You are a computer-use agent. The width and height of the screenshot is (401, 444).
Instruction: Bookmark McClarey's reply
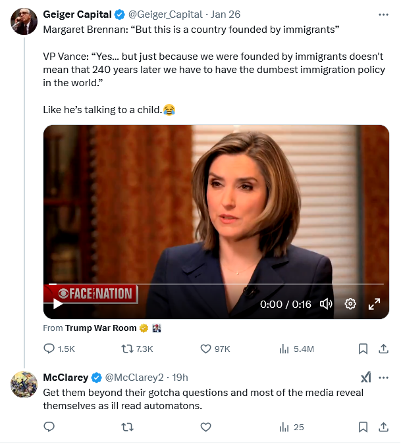click(363, 427)
